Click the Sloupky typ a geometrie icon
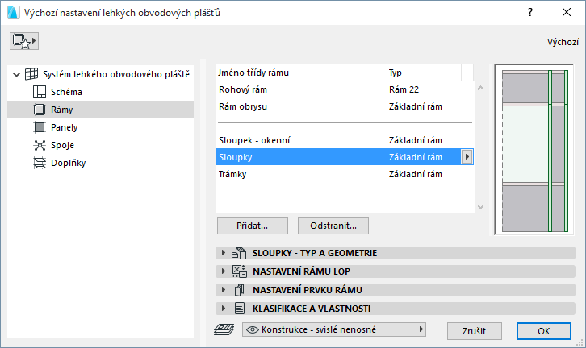586x348 pixels. tap(239, 253)
